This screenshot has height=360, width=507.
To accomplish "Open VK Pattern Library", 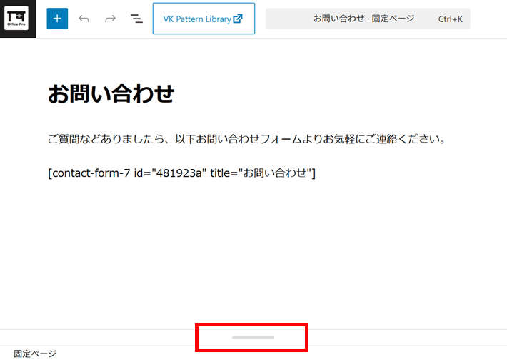I will point(197,19).
